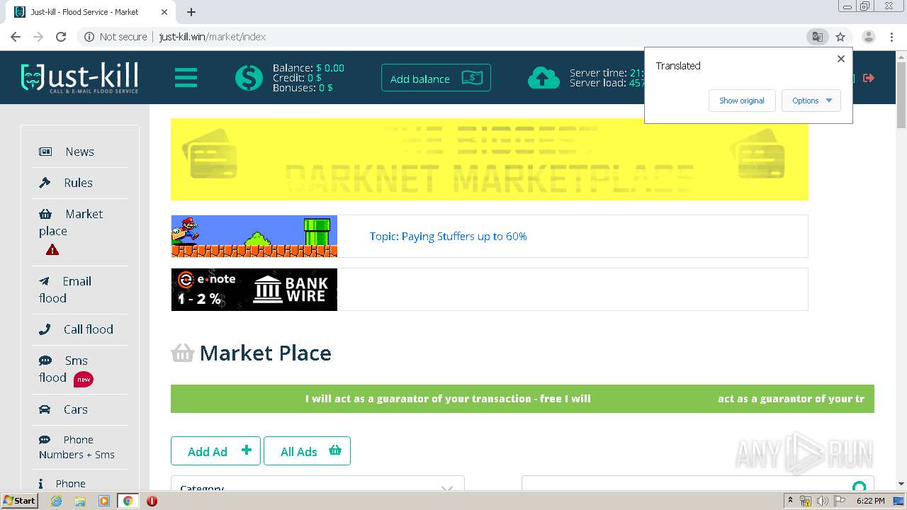This screenshot has height=510, width=907.
Task: Click the search input field near All Ads
Action: point(697,484)
